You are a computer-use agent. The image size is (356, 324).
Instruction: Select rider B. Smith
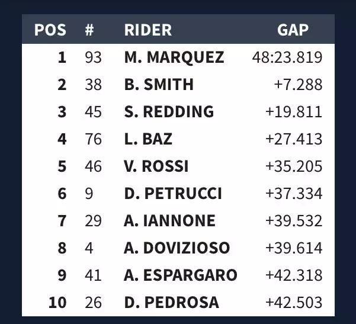(159, 85)
